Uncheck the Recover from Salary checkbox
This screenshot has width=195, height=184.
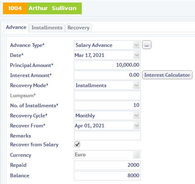pos(77,144)
